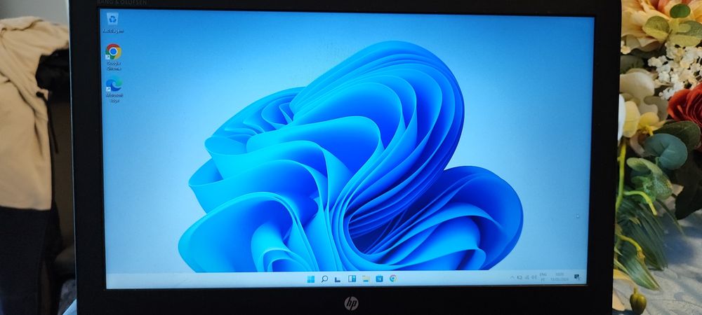Viewport: 702px width, 315px height.
Task: Select the Google Chrome desktop shortcut
Action: click(x=113, y=57)
